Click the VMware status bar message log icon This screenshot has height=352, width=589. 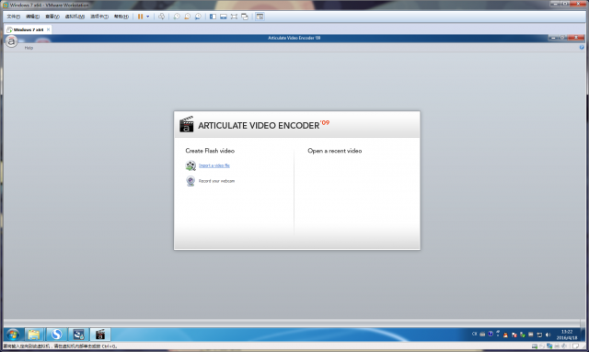(576, 346)
